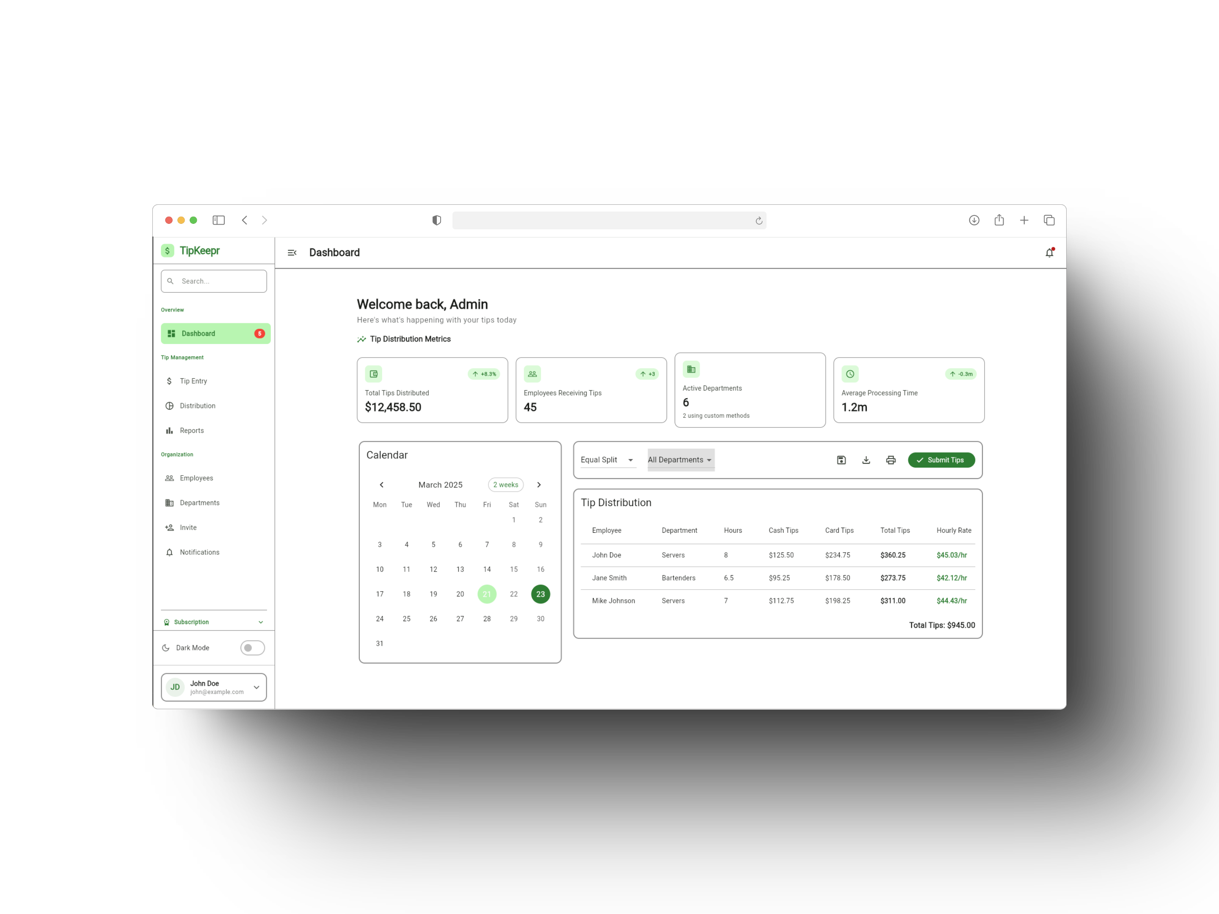Click the Employees icon
Image resolution: width=1219 pixels, height=914 pixels.
[169, 478]
